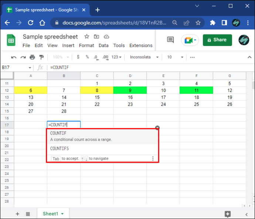Decrease decimal places icon
This screenshot has height=219, width=255.
click(96, 57)
